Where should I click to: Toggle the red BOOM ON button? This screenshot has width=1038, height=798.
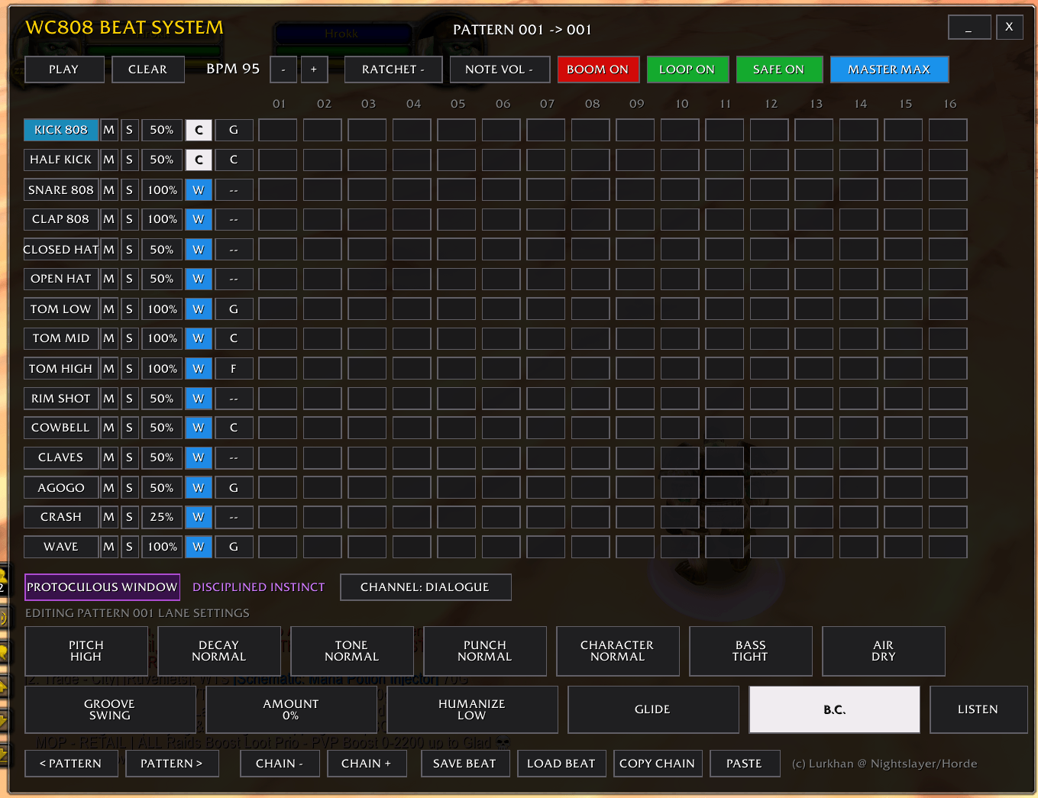(x=598, y=69)
